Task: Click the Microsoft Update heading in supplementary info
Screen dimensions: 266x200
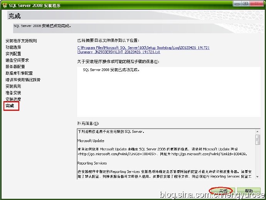Action: tap(91, 141)
